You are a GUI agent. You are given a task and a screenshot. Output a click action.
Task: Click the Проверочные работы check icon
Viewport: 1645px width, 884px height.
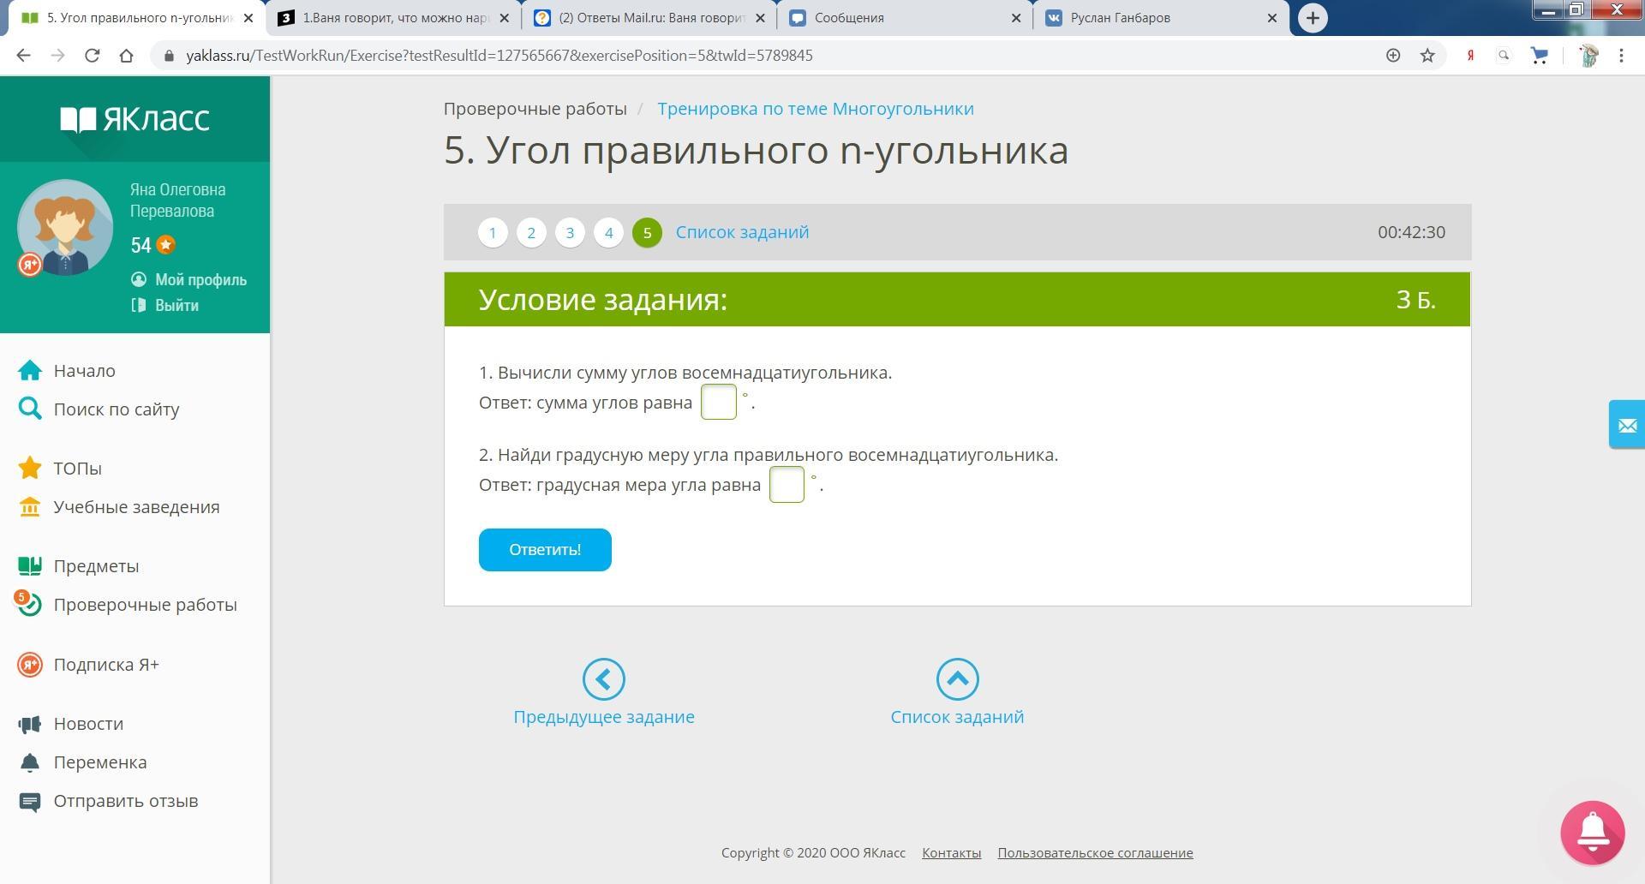click(30, 604)
